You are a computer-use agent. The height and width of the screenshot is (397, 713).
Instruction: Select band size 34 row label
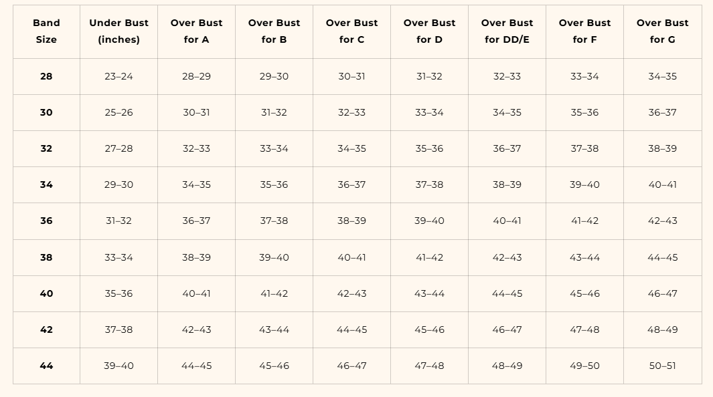tap(46, 184)
